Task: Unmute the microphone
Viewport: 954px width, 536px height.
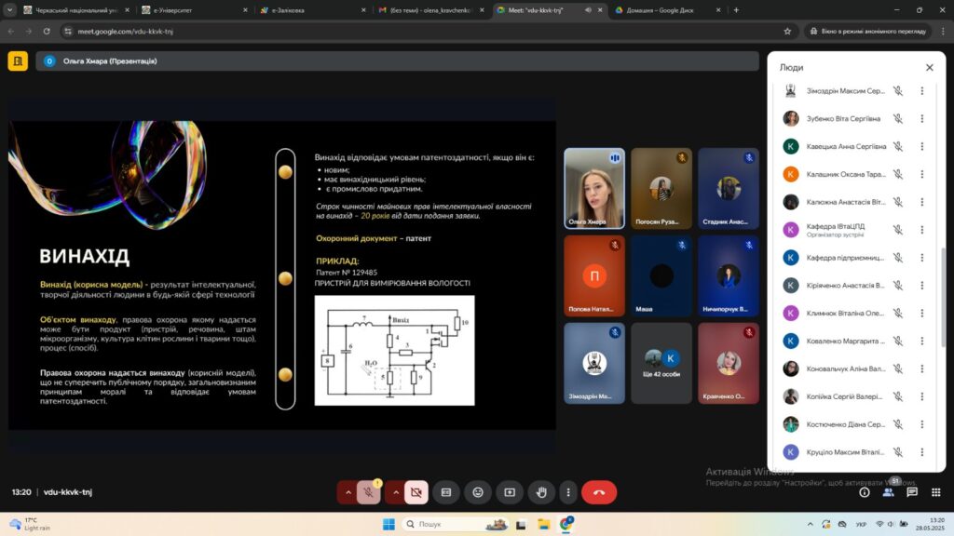Action: tap(371, 492)
